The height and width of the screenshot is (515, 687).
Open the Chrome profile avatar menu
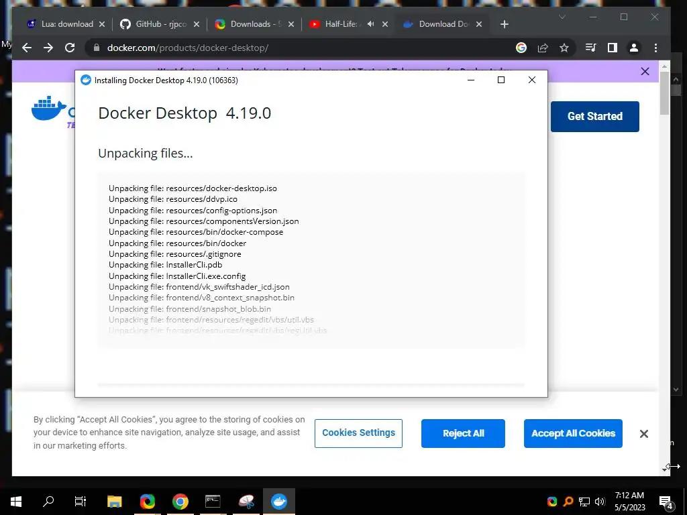[633, 48]
